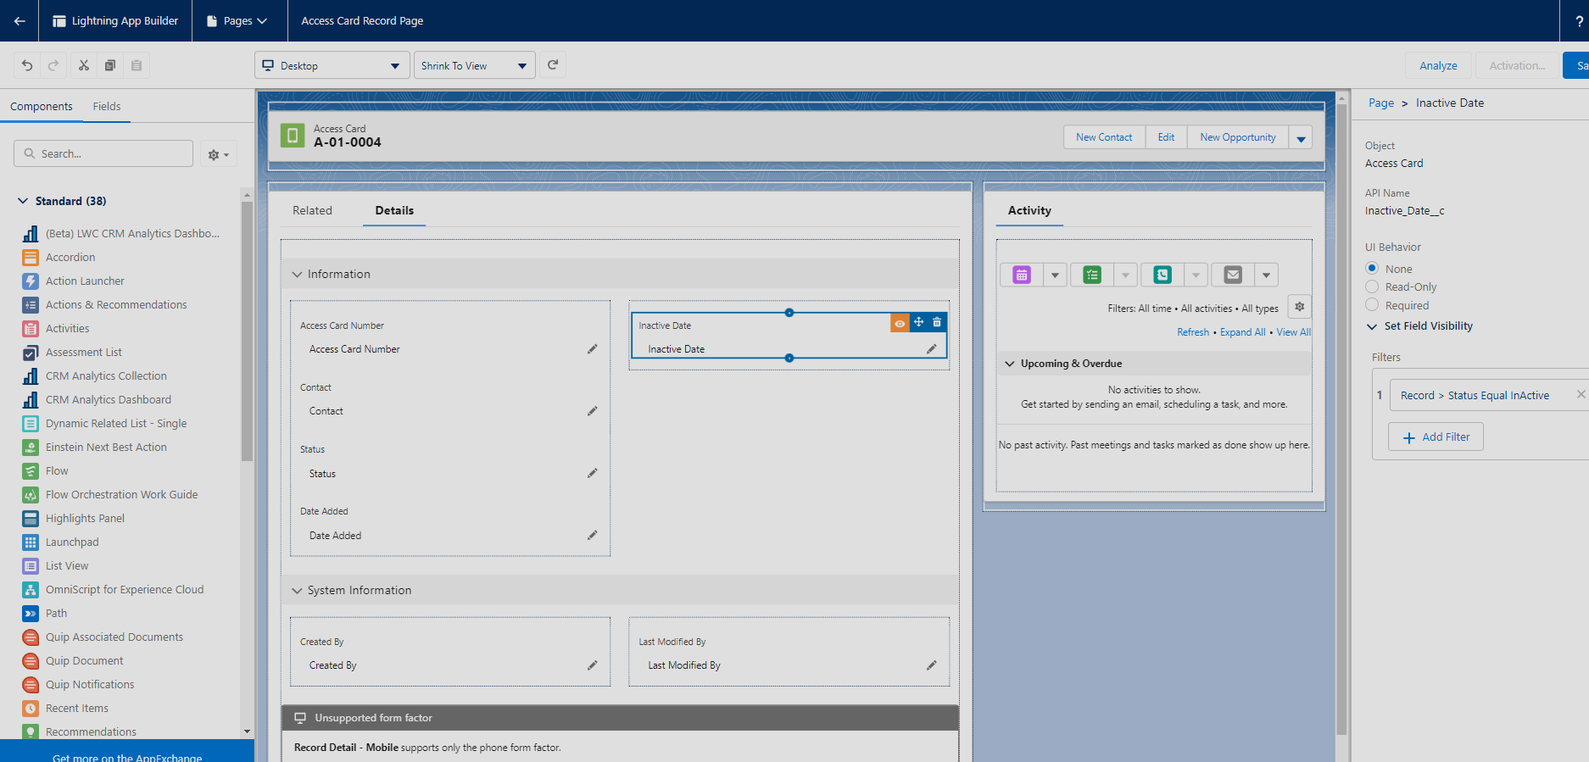This screenshot has height=762, width=1589.
Task: Click the Refresh link in Activity
Action: click(x=1193, y=332)
